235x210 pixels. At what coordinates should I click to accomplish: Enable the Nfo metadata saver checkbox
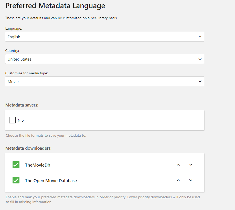12,120
